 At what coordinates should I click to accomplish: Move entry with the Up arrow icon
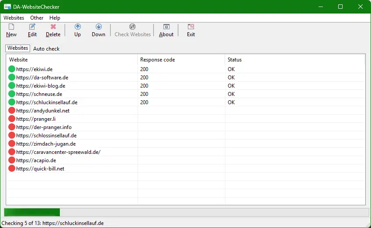tap(77, 27)
